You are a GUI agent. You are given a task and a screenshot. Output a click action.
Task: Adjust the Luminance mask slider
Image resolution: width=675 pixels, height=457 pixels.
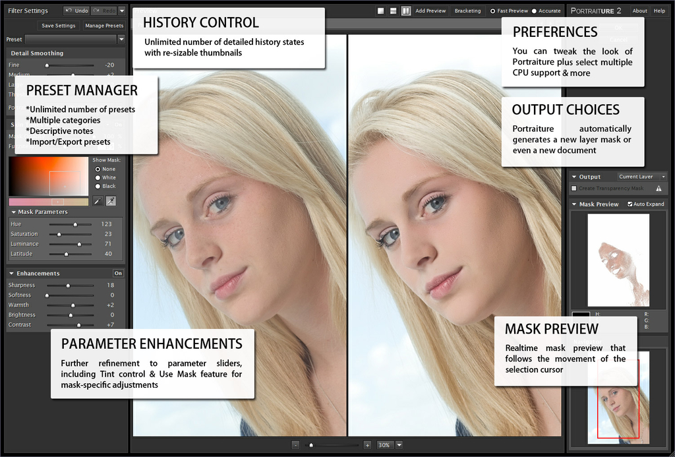pyautogui.click(x=70, y=244)
